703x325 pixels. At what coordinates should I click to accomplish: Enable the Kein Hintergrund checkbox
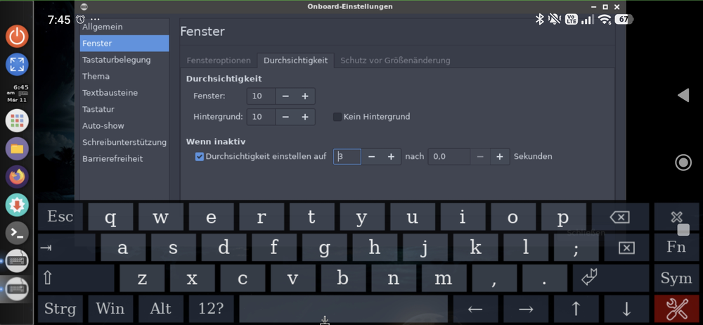(337, 117)
